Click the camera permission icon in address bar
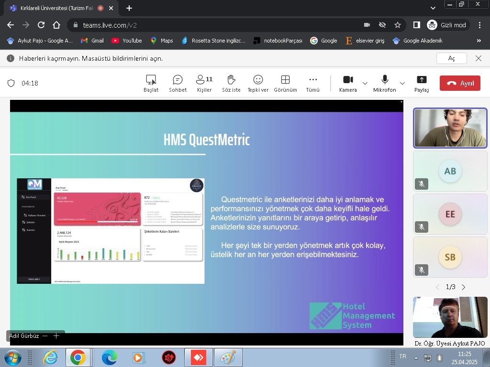 (367, 25)
